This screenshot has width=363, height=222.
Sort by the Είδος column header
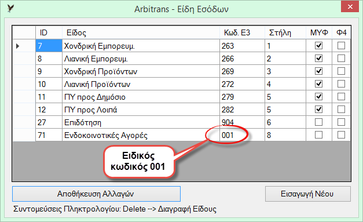pos(141,32)
